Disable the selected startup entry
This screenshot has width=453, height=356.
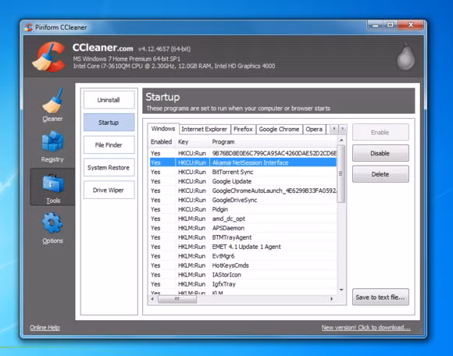(x=380, y=153)
